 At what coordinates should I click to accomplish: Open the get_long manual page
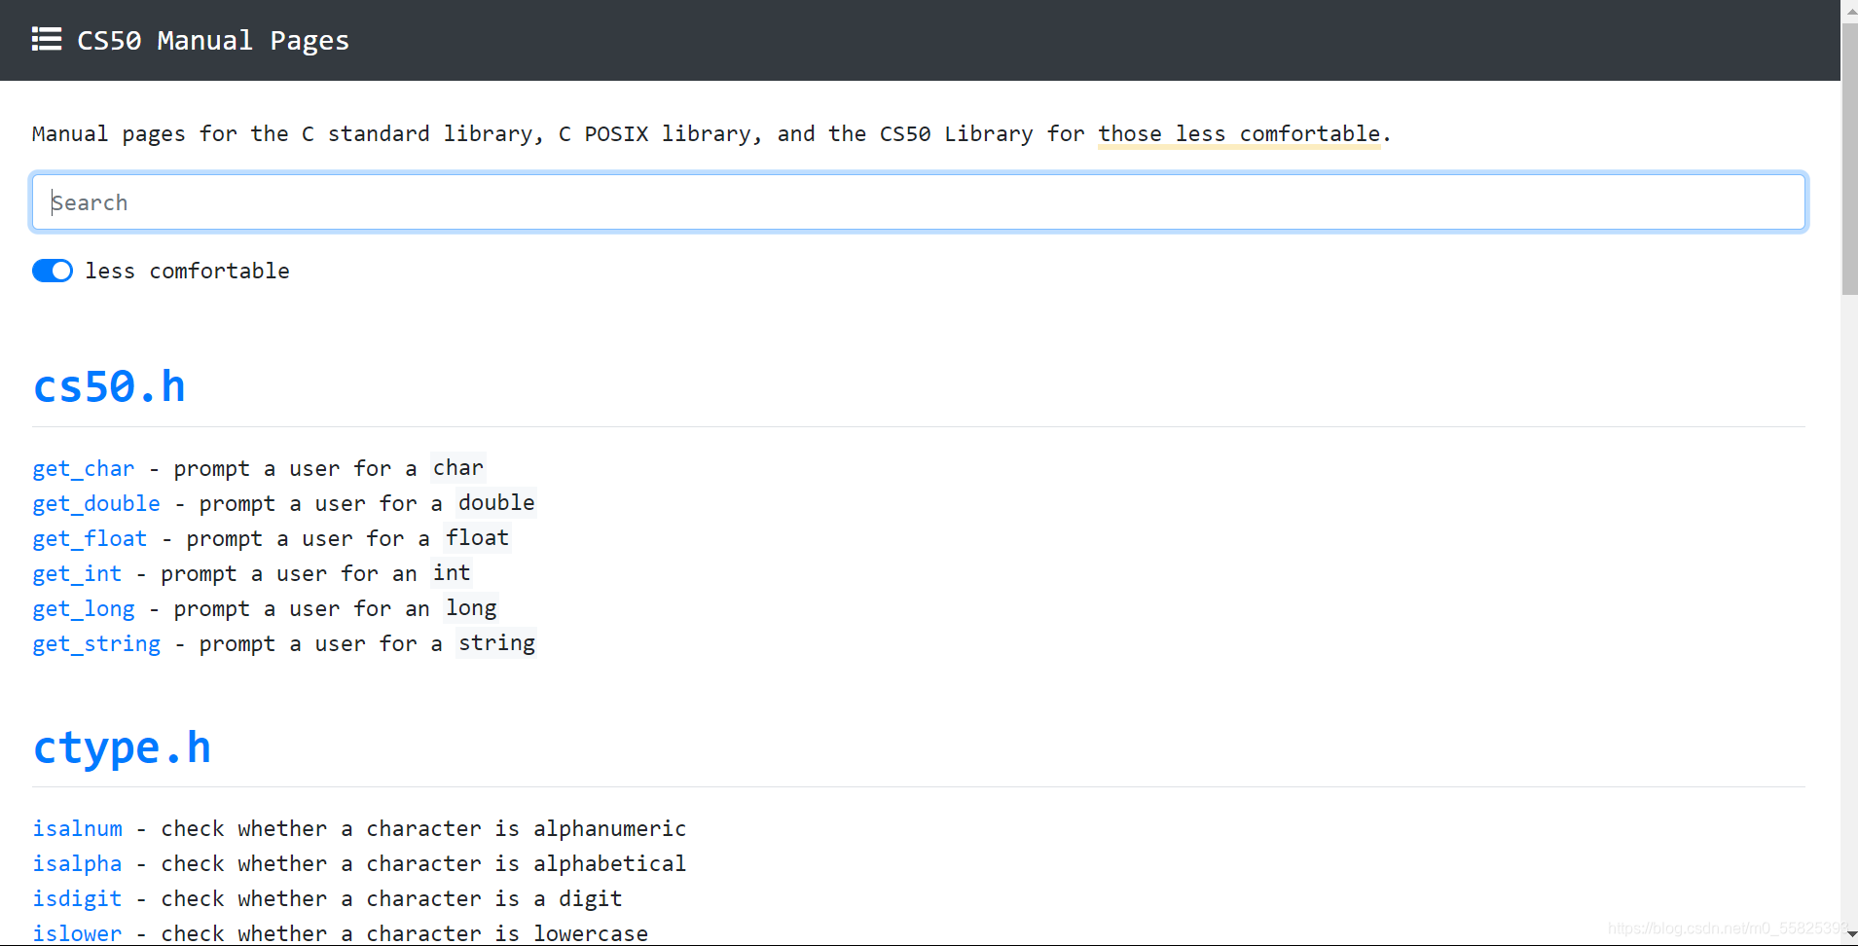coord(84,608)
